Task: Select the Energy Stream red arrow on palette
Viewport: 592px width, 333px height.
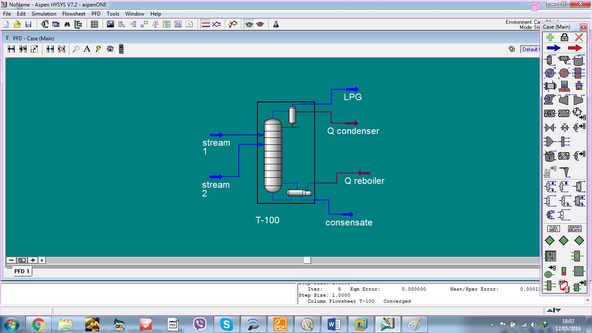Action: tap(575, 48)
